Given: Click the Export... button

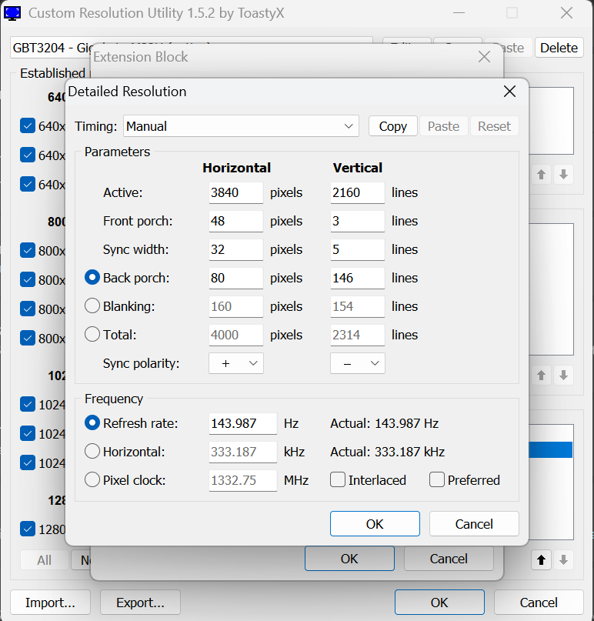Looking at the screenshot, I should pos(140,603).
